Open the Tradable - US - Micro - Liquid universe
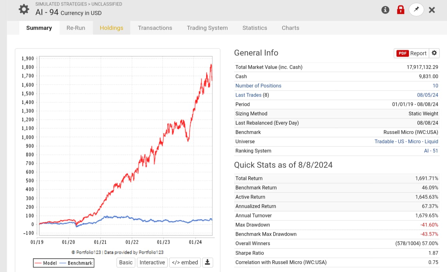The width and height of the screenshot is (447, 272). [406, 142]
